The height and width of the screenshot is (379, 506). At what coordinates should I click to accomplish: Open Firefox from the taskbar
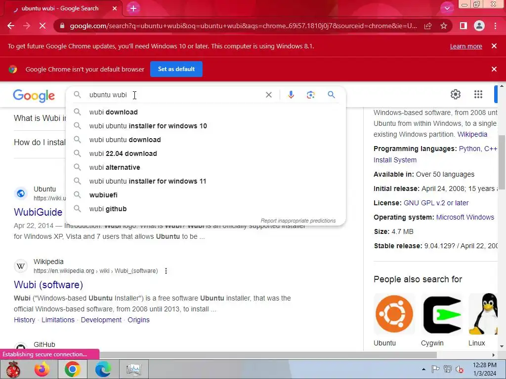(x=42, y=369)
